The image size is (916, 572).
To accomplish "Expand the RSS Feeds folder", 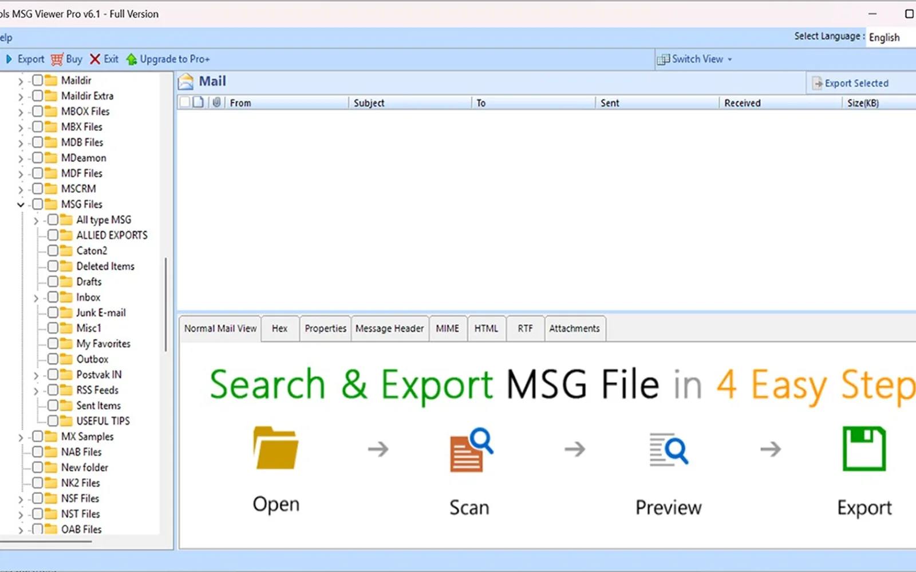I will [36, 391].
